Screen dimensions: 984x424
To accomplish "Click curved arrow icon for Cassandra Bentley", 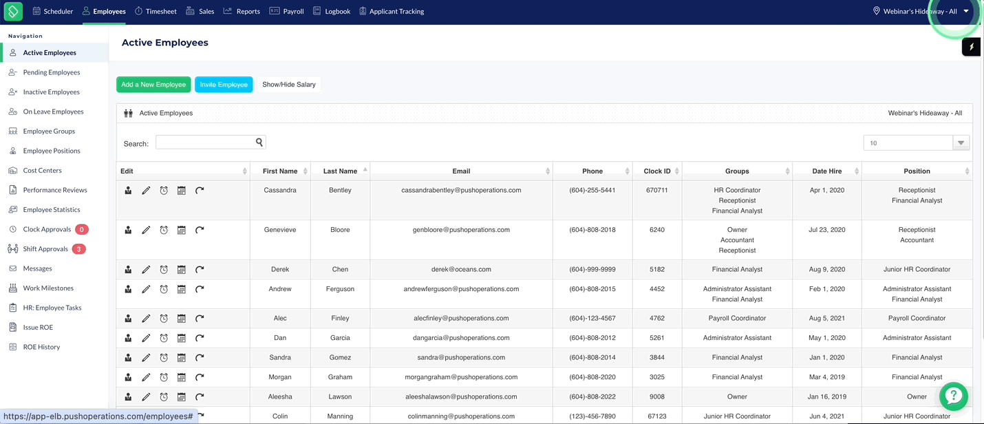I will (x=200, y=191).
